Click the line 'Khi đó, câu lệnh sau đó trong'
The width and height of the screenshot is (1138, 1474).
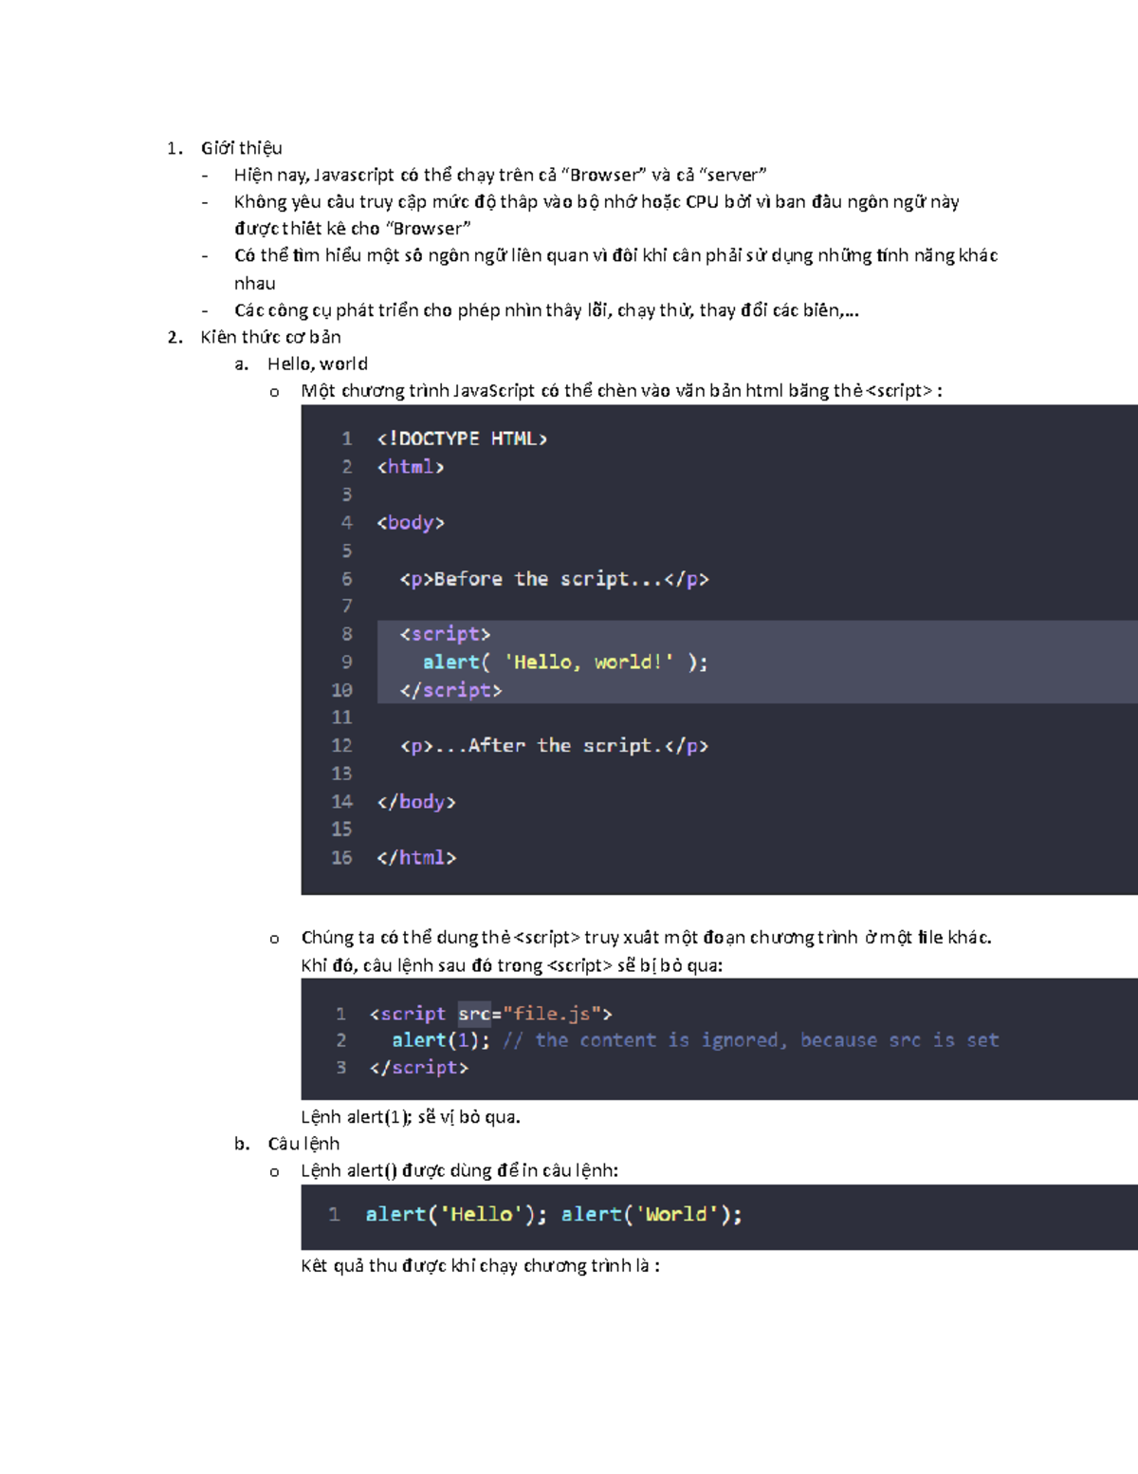(x=511, y=965)
